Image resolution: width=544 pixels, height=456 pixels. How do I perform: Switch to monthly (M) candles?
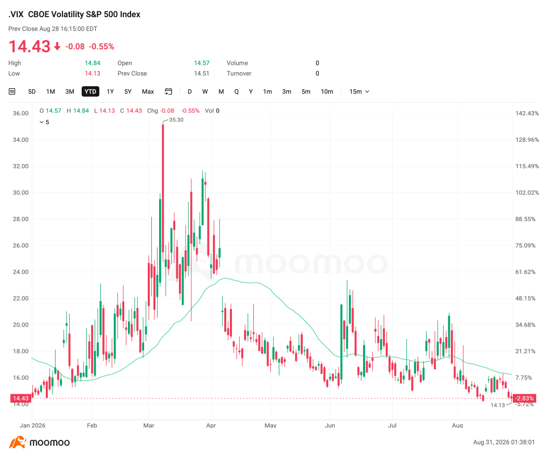point(222,91)
